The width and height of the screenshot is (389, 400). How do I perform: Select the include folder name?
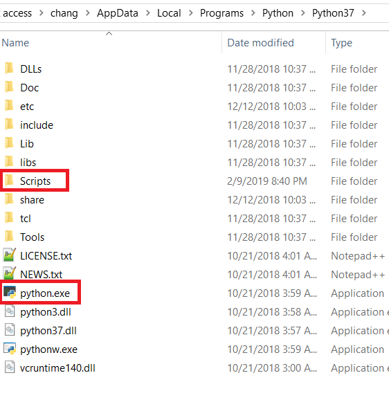point(37,125)
